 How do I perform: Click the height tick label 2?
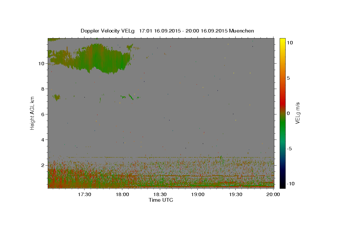(43, 165)
